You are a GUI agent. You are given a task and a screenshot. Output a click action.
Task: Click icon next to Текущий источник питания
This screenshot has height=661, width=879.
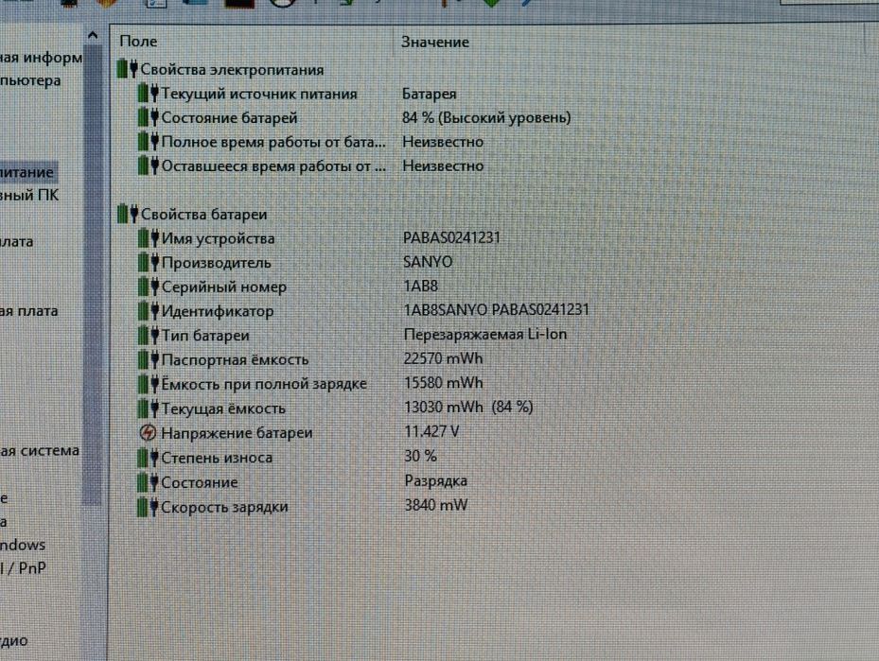[149, 93]
